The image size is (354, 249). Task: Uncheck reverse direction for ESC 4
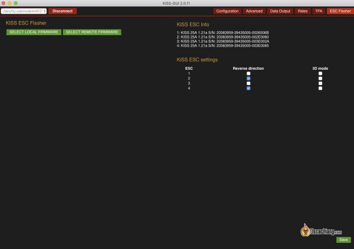coord(248,88)
